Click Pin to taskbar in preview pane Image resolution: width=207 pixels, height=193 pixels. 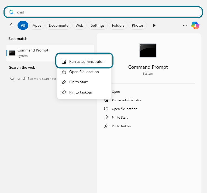[x=122, y=126]
